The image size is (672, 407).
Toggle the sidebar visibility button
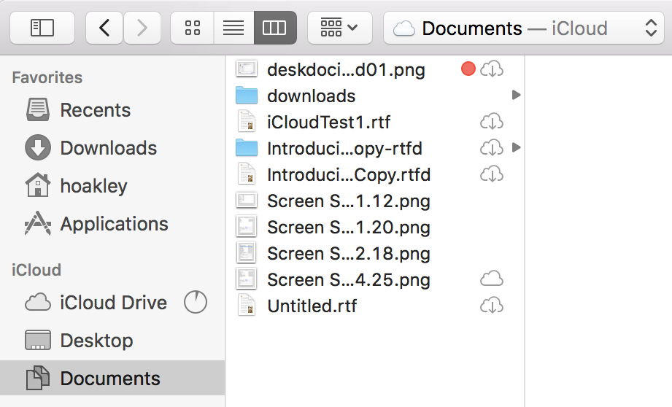tap(42, 28)
